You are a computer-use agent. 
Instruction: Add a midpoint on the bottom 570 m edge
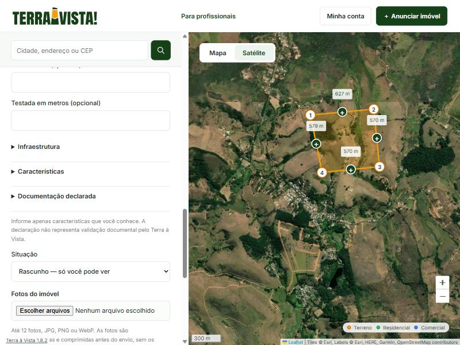point(351,170)
